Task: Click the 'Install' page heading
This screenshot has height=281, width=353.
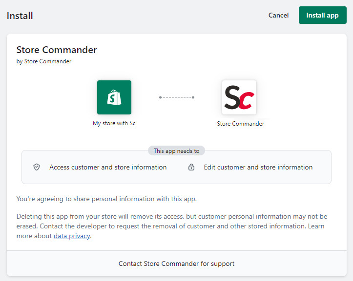Action: click(20, 16)
